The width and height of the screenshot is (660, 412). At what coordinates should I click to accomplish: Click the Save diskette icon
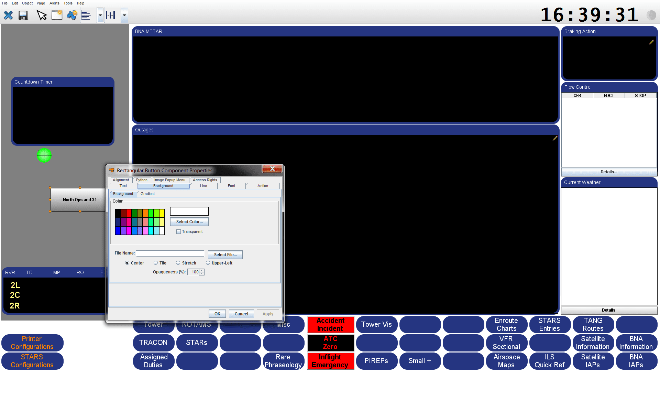[x=23, y=15]
